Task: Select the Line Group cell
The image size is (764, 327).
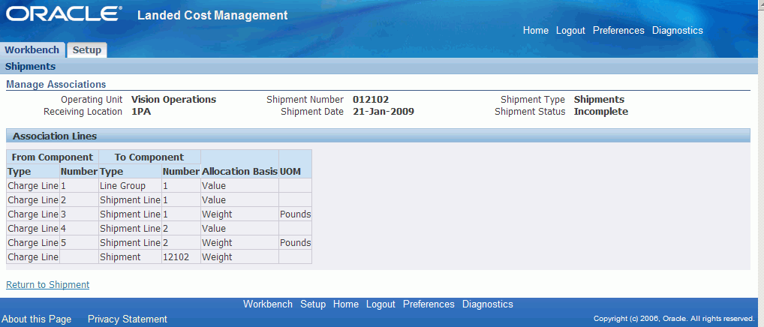Action: click(130, 185)
